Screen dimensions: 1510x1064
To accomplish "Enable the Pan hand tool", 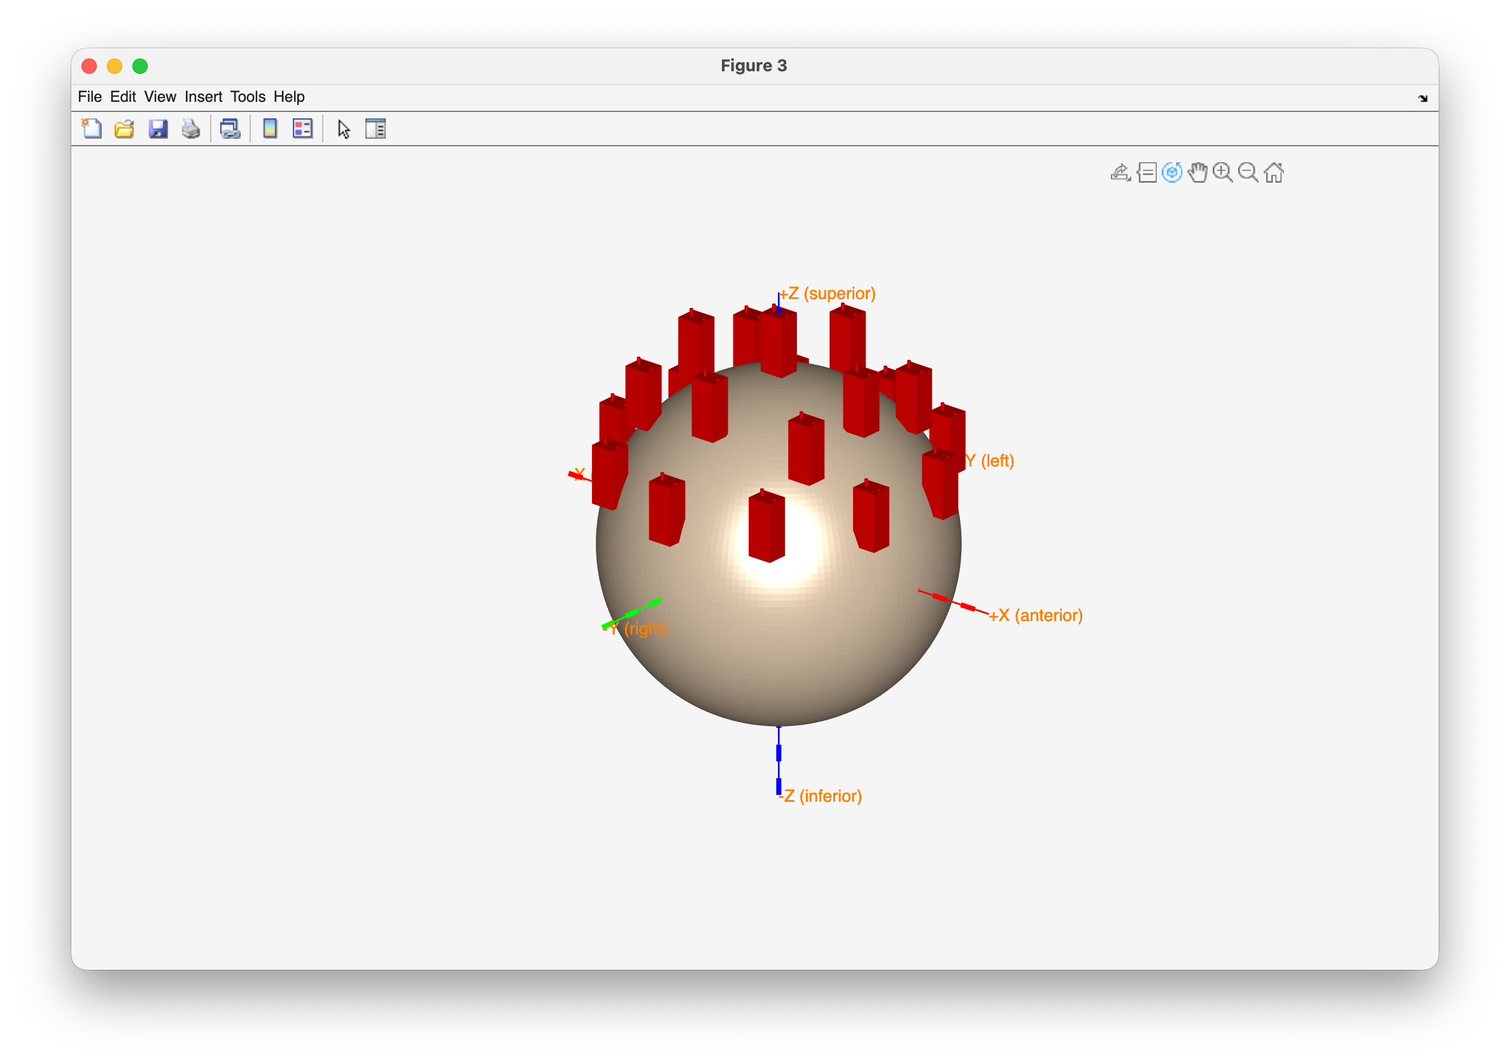I will point(1197,172).
